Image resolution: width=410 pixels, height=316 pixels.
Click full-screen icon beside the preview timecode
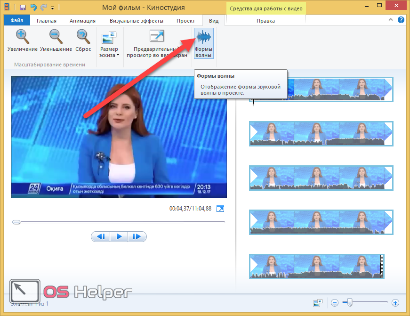[220, 209]
